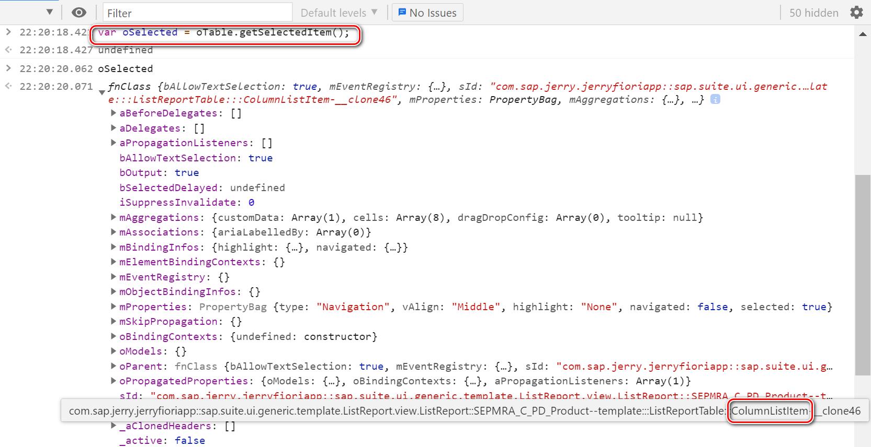871x447 pixels.
Task: Open the info icon after fnClass summary
Action: tap(715, 99)
